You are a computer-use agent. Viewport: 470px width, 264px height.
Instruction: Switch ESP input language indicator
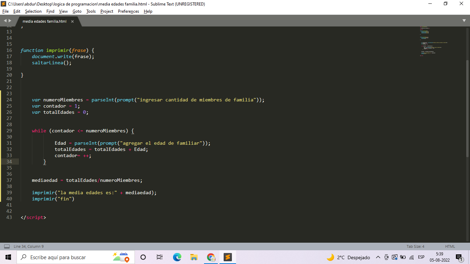pyautogui.click(x=421, y=257)
